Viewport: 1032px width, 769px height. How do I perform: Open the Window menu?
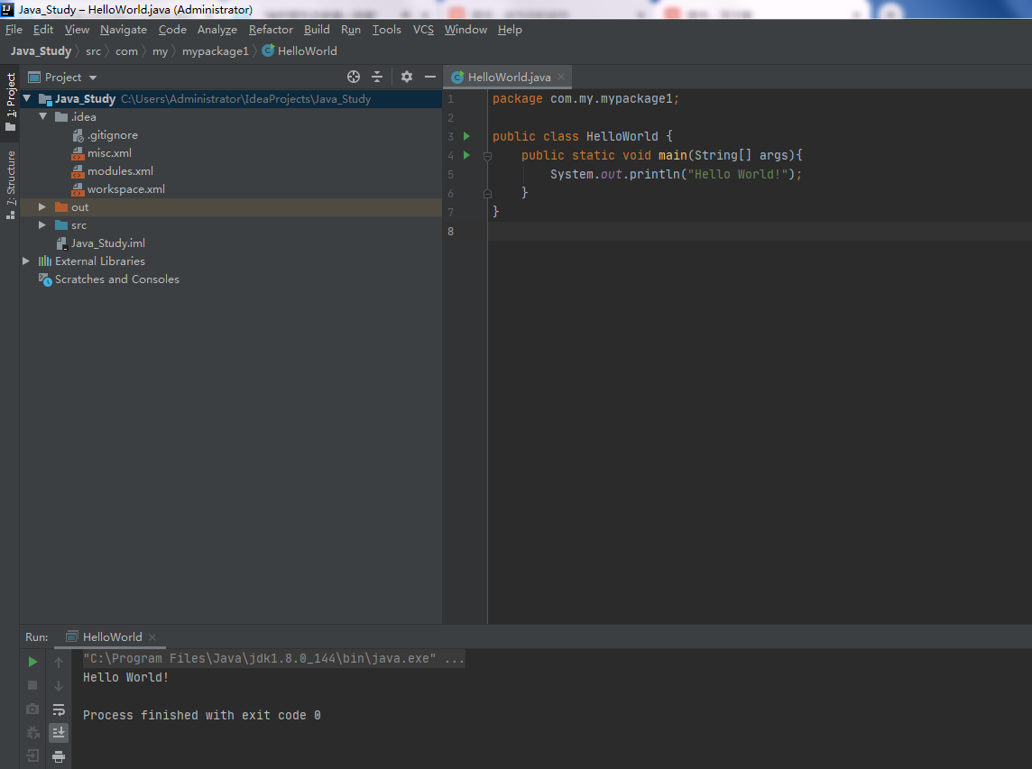click(466, 30)
